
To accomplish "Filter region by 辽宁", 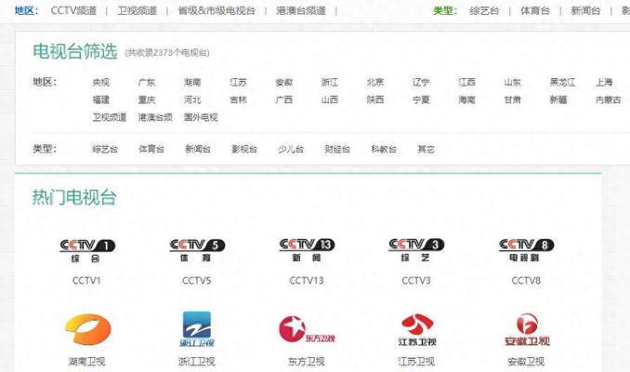I will pyautogui.click(x=421, y=82).
